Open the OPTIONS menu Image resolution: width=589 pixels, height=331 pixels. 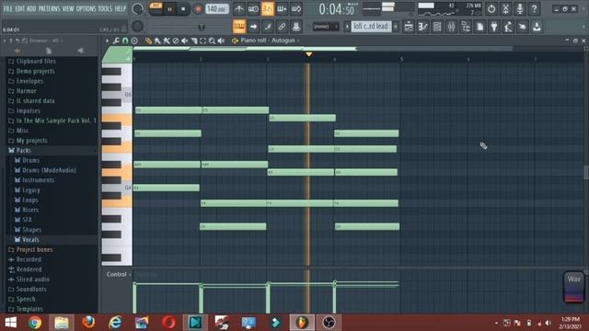pyautogui.click(x=86, y=8)
